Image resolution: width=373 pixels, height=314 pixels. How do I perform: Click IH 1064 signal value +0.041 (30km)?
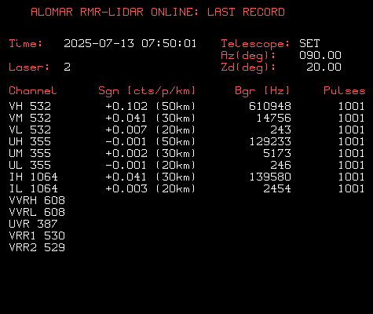(151, 177)
